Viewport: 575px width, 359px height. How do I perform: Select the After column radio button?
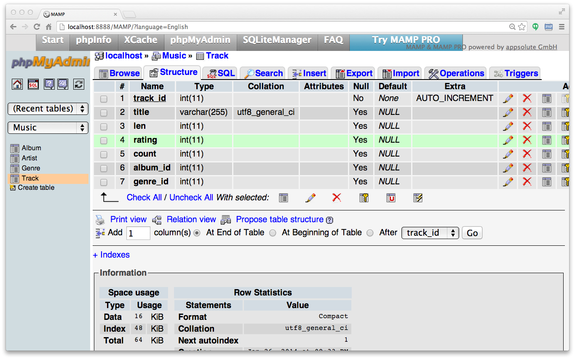tap(370, 233)
